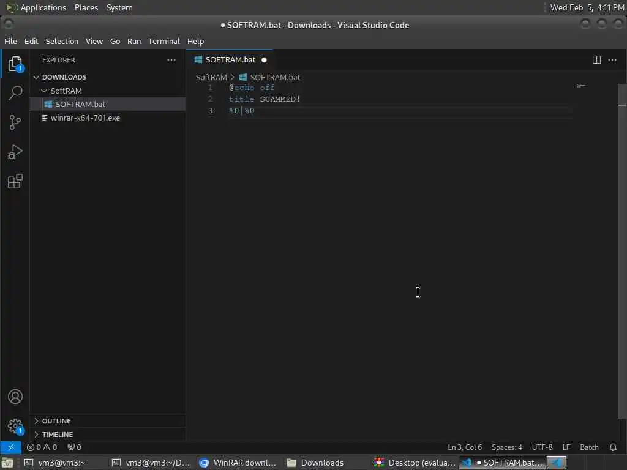Change indentation via Spaces: 4
The height and width of the screenshot is (470, 627).
[506, 447]
